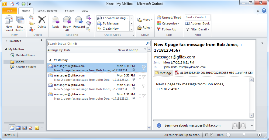This screenshot has width=269, height=140.
Task: Switch to the Home tab
Action: click(26, 11)
